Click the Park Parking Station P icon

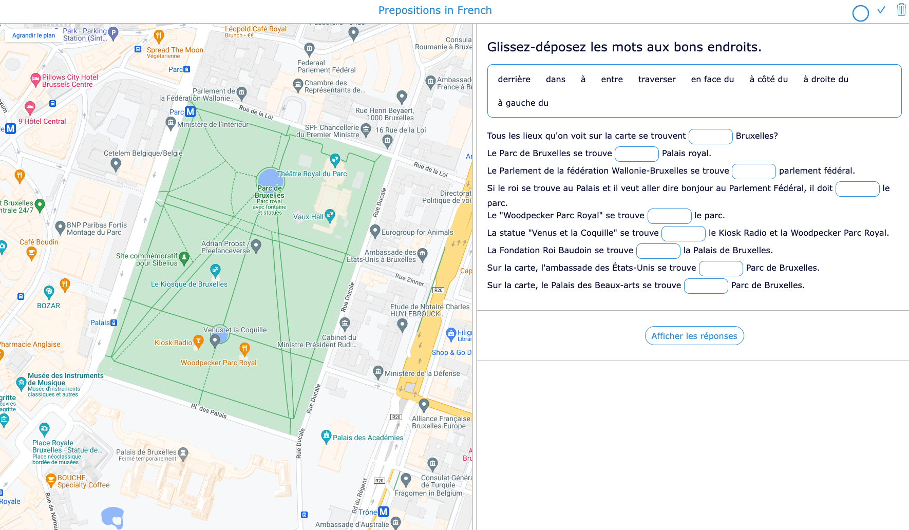click(x=113, y=33)
